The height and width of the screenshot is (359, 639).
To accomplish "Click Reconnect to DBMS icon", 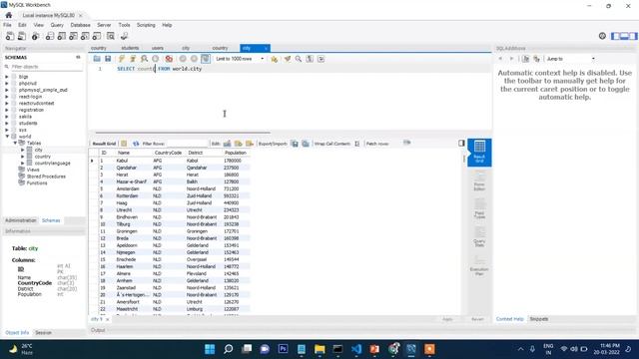I will (x=124, y=36).
